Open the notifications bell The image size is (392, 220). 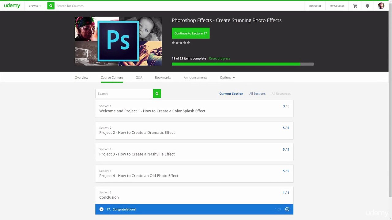tap(367, 6)
